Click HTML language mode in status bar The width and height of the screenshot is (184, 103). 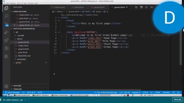coord(158,92)
